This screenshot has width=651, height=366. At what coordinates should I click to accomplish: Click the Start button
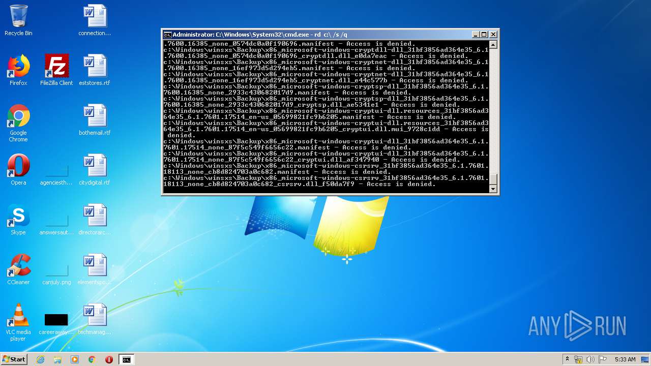point(14,359)
